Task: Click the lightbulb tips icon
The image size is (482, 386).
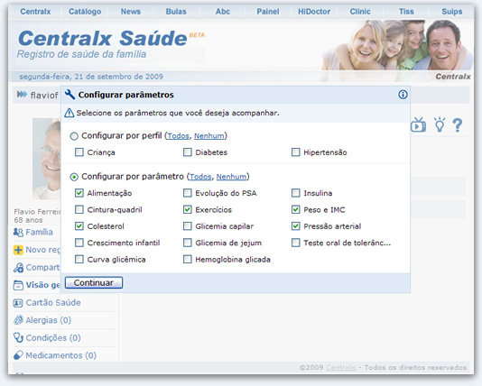Action: [x=440, y=124]
